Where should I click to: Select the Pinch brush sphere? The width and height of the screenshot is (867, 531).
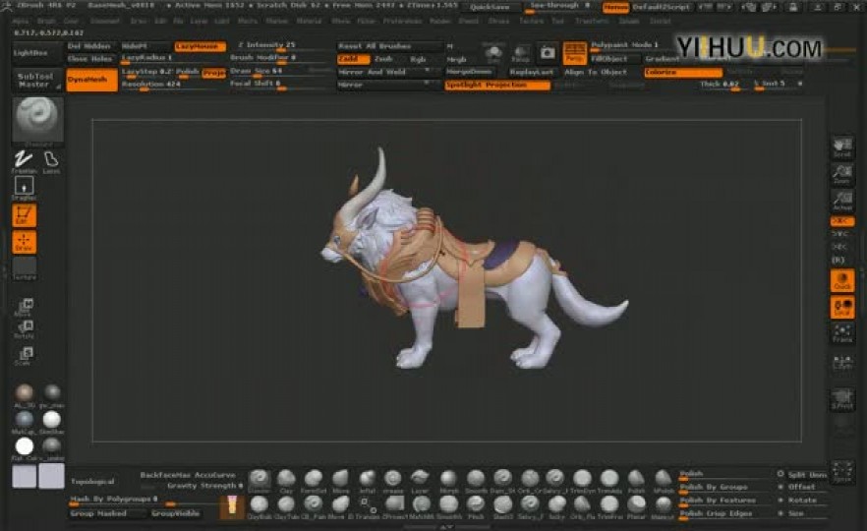tap(476, 505)
